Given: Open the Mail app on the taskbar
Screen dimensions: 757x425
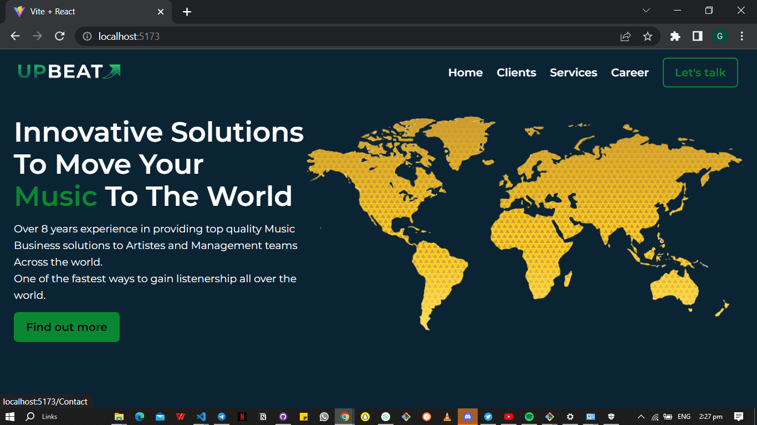Looking at the screenshot, I should 160,417.
